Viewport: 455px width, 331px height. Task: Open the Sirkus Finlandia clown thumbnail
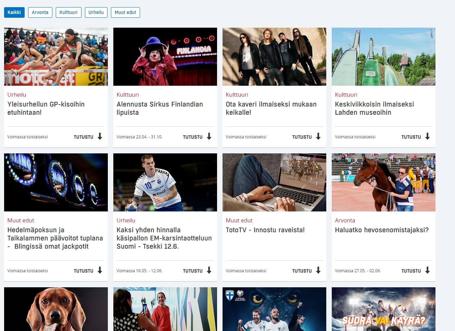pyautogui.click(x=165, y=57)
